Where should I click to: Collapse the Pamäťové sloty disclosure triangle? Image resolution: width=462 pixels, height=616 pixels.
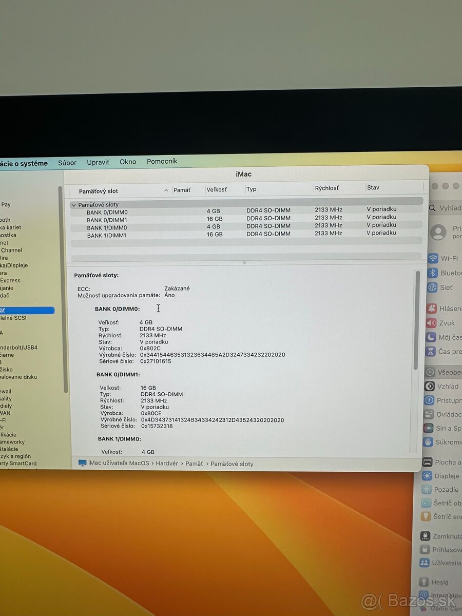pos(74,205)
